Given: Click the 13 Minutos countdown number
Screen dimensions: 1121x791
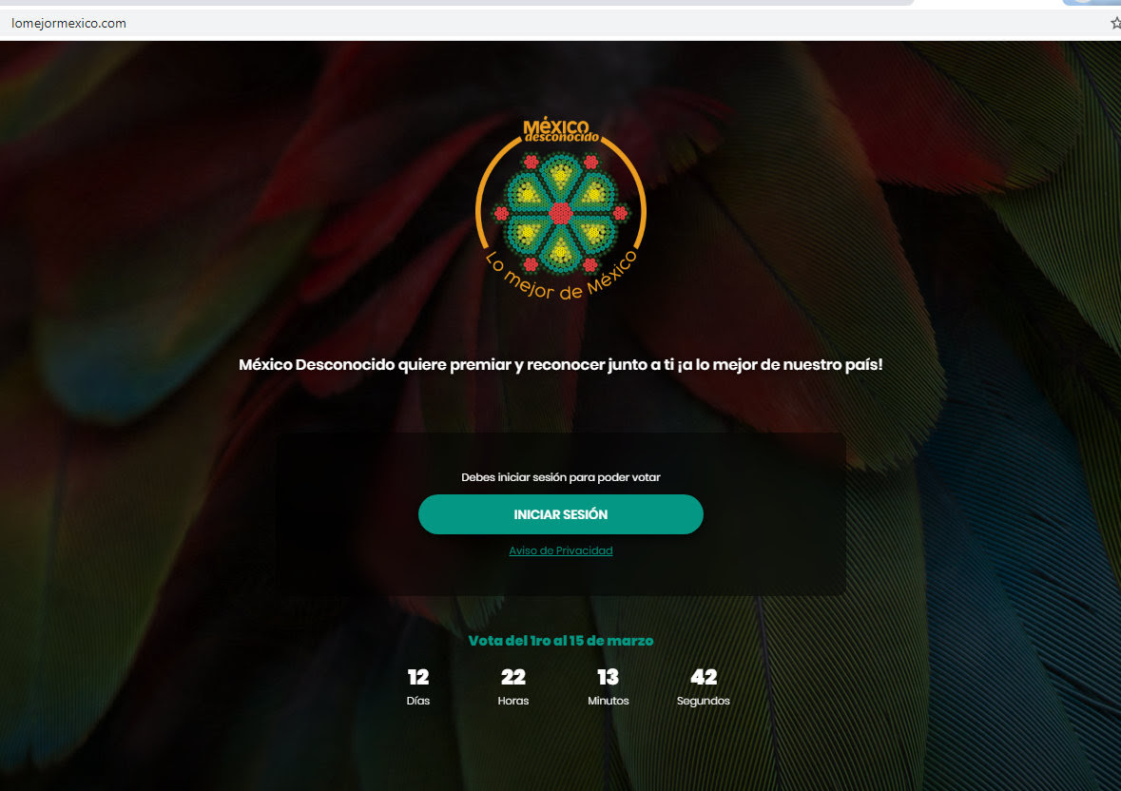Looking at the screenshot, I should pyautogui.click(x=609, y=677).
